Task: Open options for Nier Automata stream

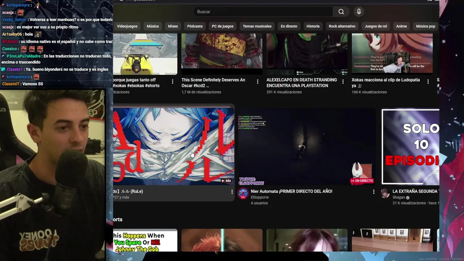Action: (x=374, y=192)
